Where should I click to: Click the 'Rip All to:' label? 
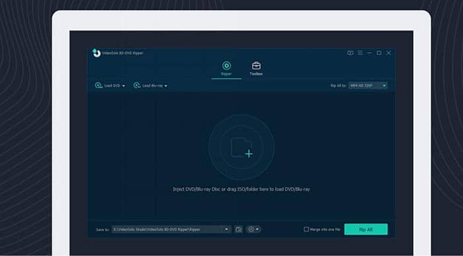point(338,86)
